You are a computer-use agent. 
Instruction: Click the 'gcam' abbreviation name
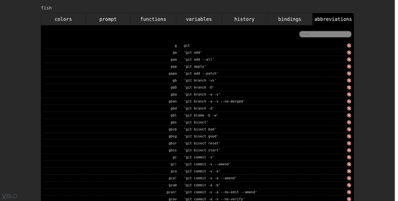click(173, 185)
